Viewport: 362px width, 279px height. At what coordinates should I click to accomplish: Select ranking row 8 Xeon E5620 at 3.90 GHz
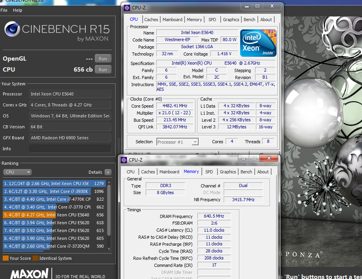click(x=54, y=238)
